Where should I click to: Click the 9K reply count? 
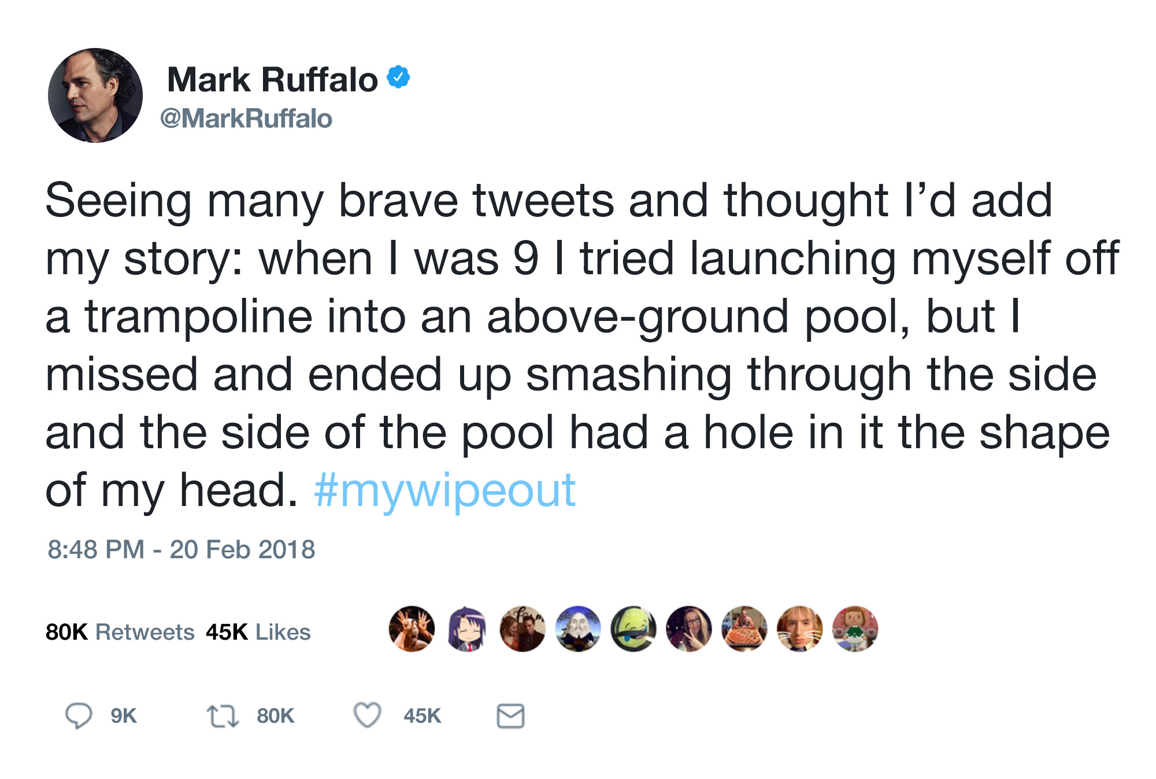click(124, 716)
